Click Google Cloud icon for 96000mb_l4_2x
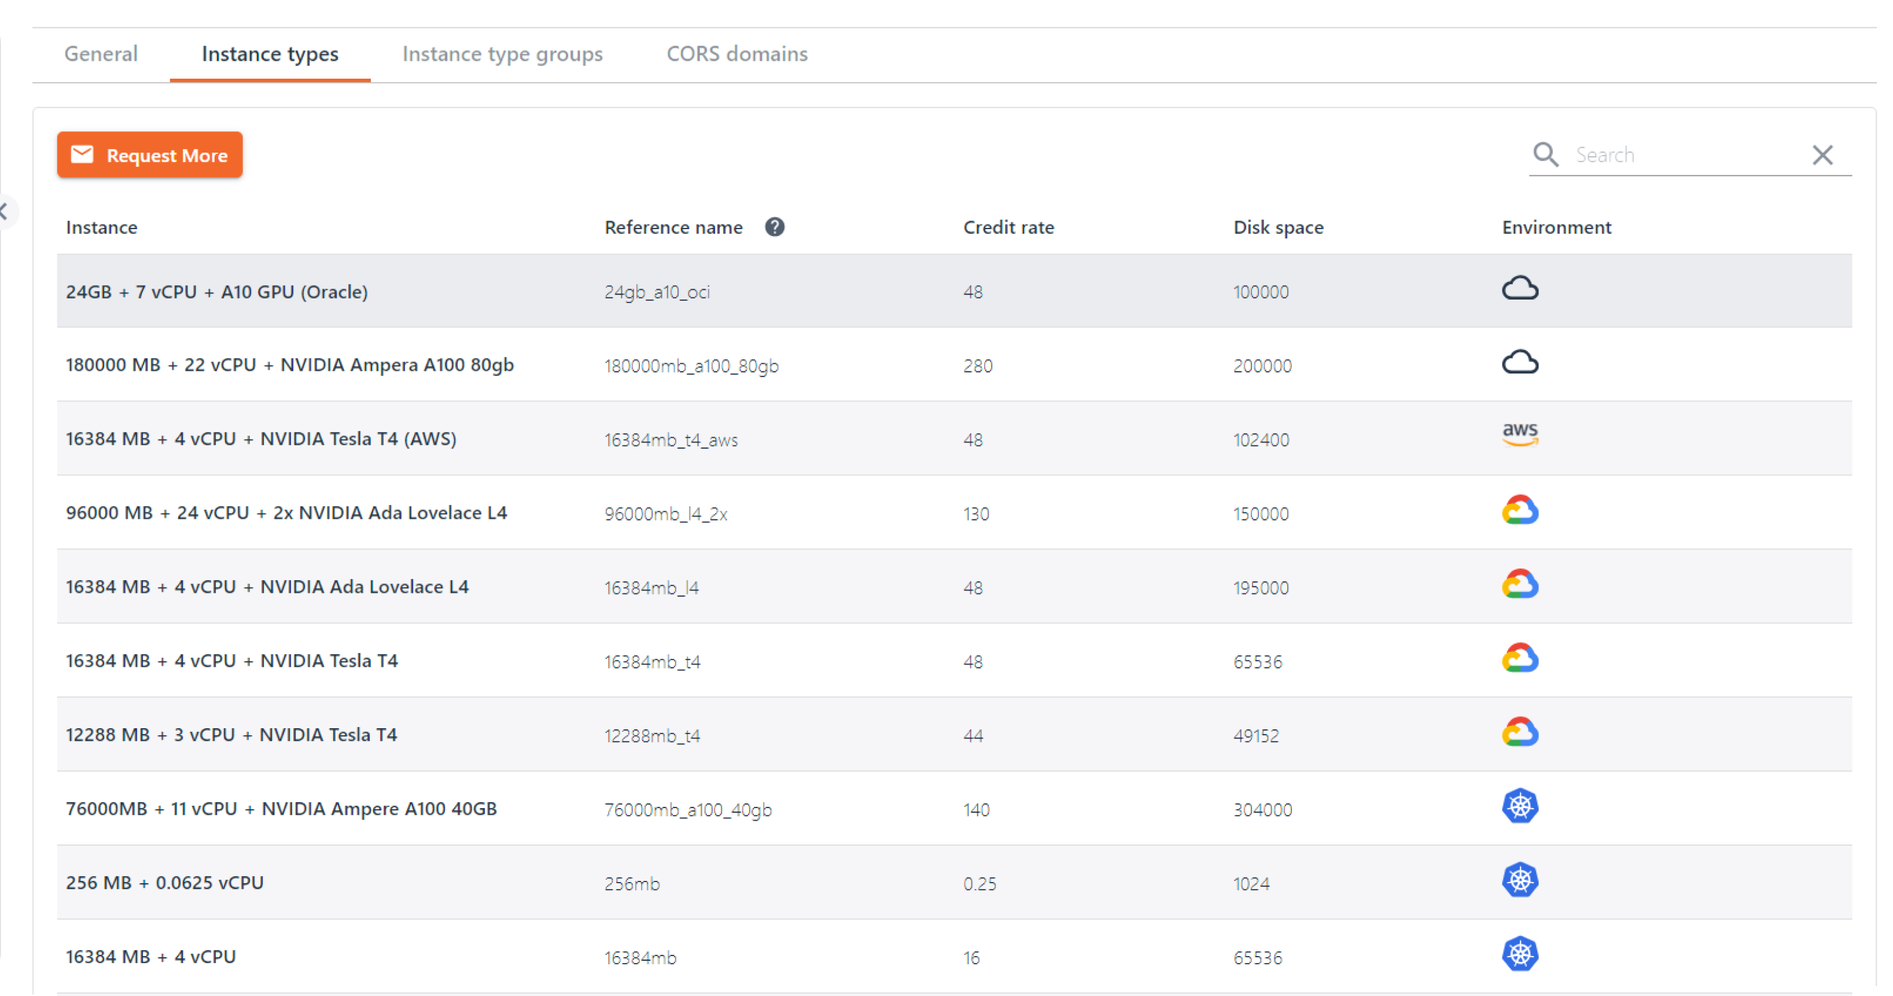The width and height of the screenshot is (1893, 996). pyautogui.click(x=1519, y=510)
